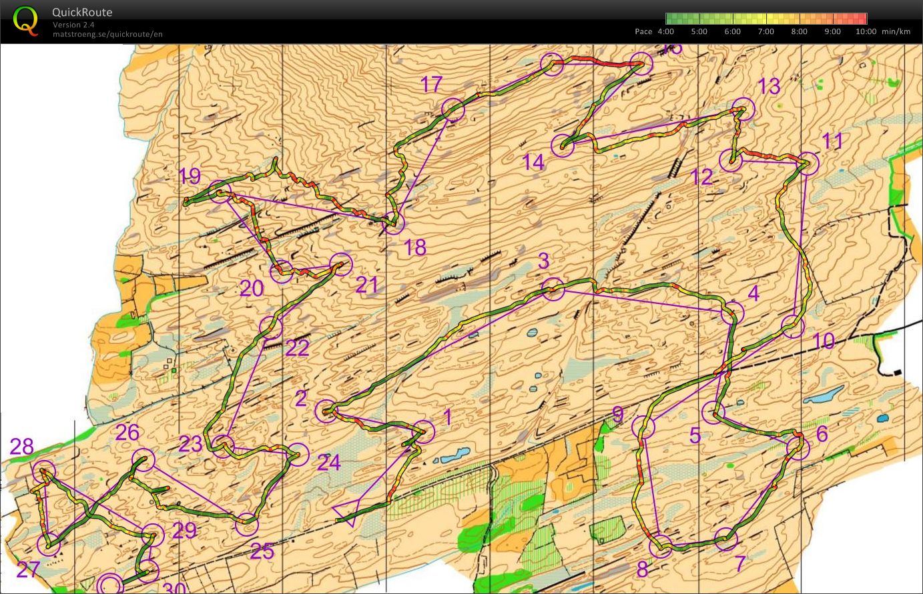Click the 4:00 pace value
The image size is (923, 594).
point(666,31)
